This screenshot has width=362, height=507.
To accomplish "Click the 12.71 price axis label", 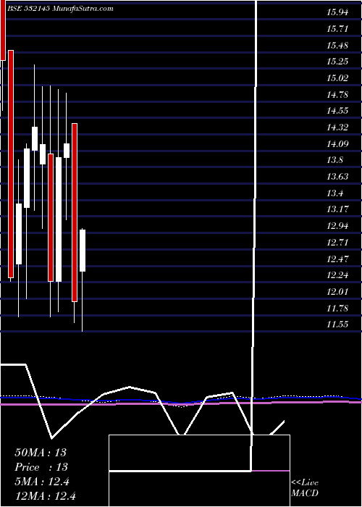I will (337, 242).
